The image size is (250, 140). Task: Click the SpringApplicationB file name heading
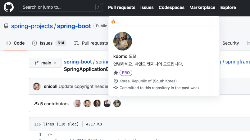[86, 69]
